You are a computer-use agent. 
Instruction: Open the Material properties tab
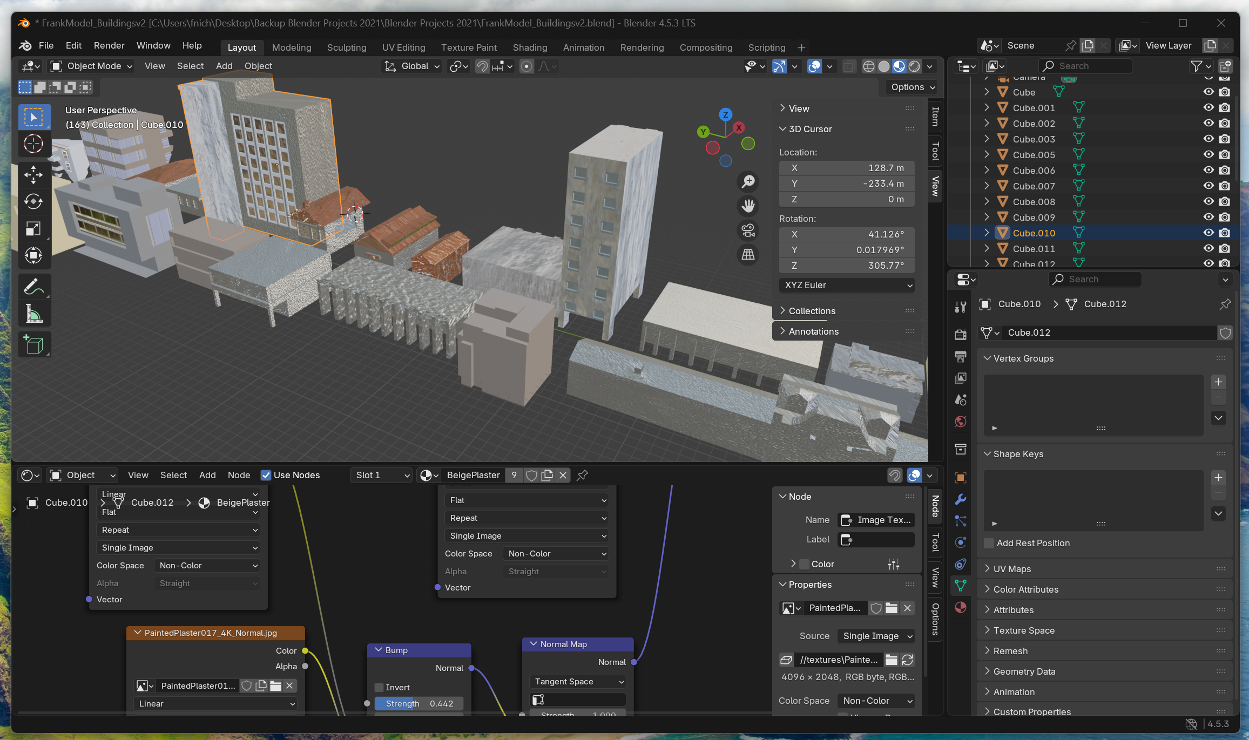click(x=960, y=607)
